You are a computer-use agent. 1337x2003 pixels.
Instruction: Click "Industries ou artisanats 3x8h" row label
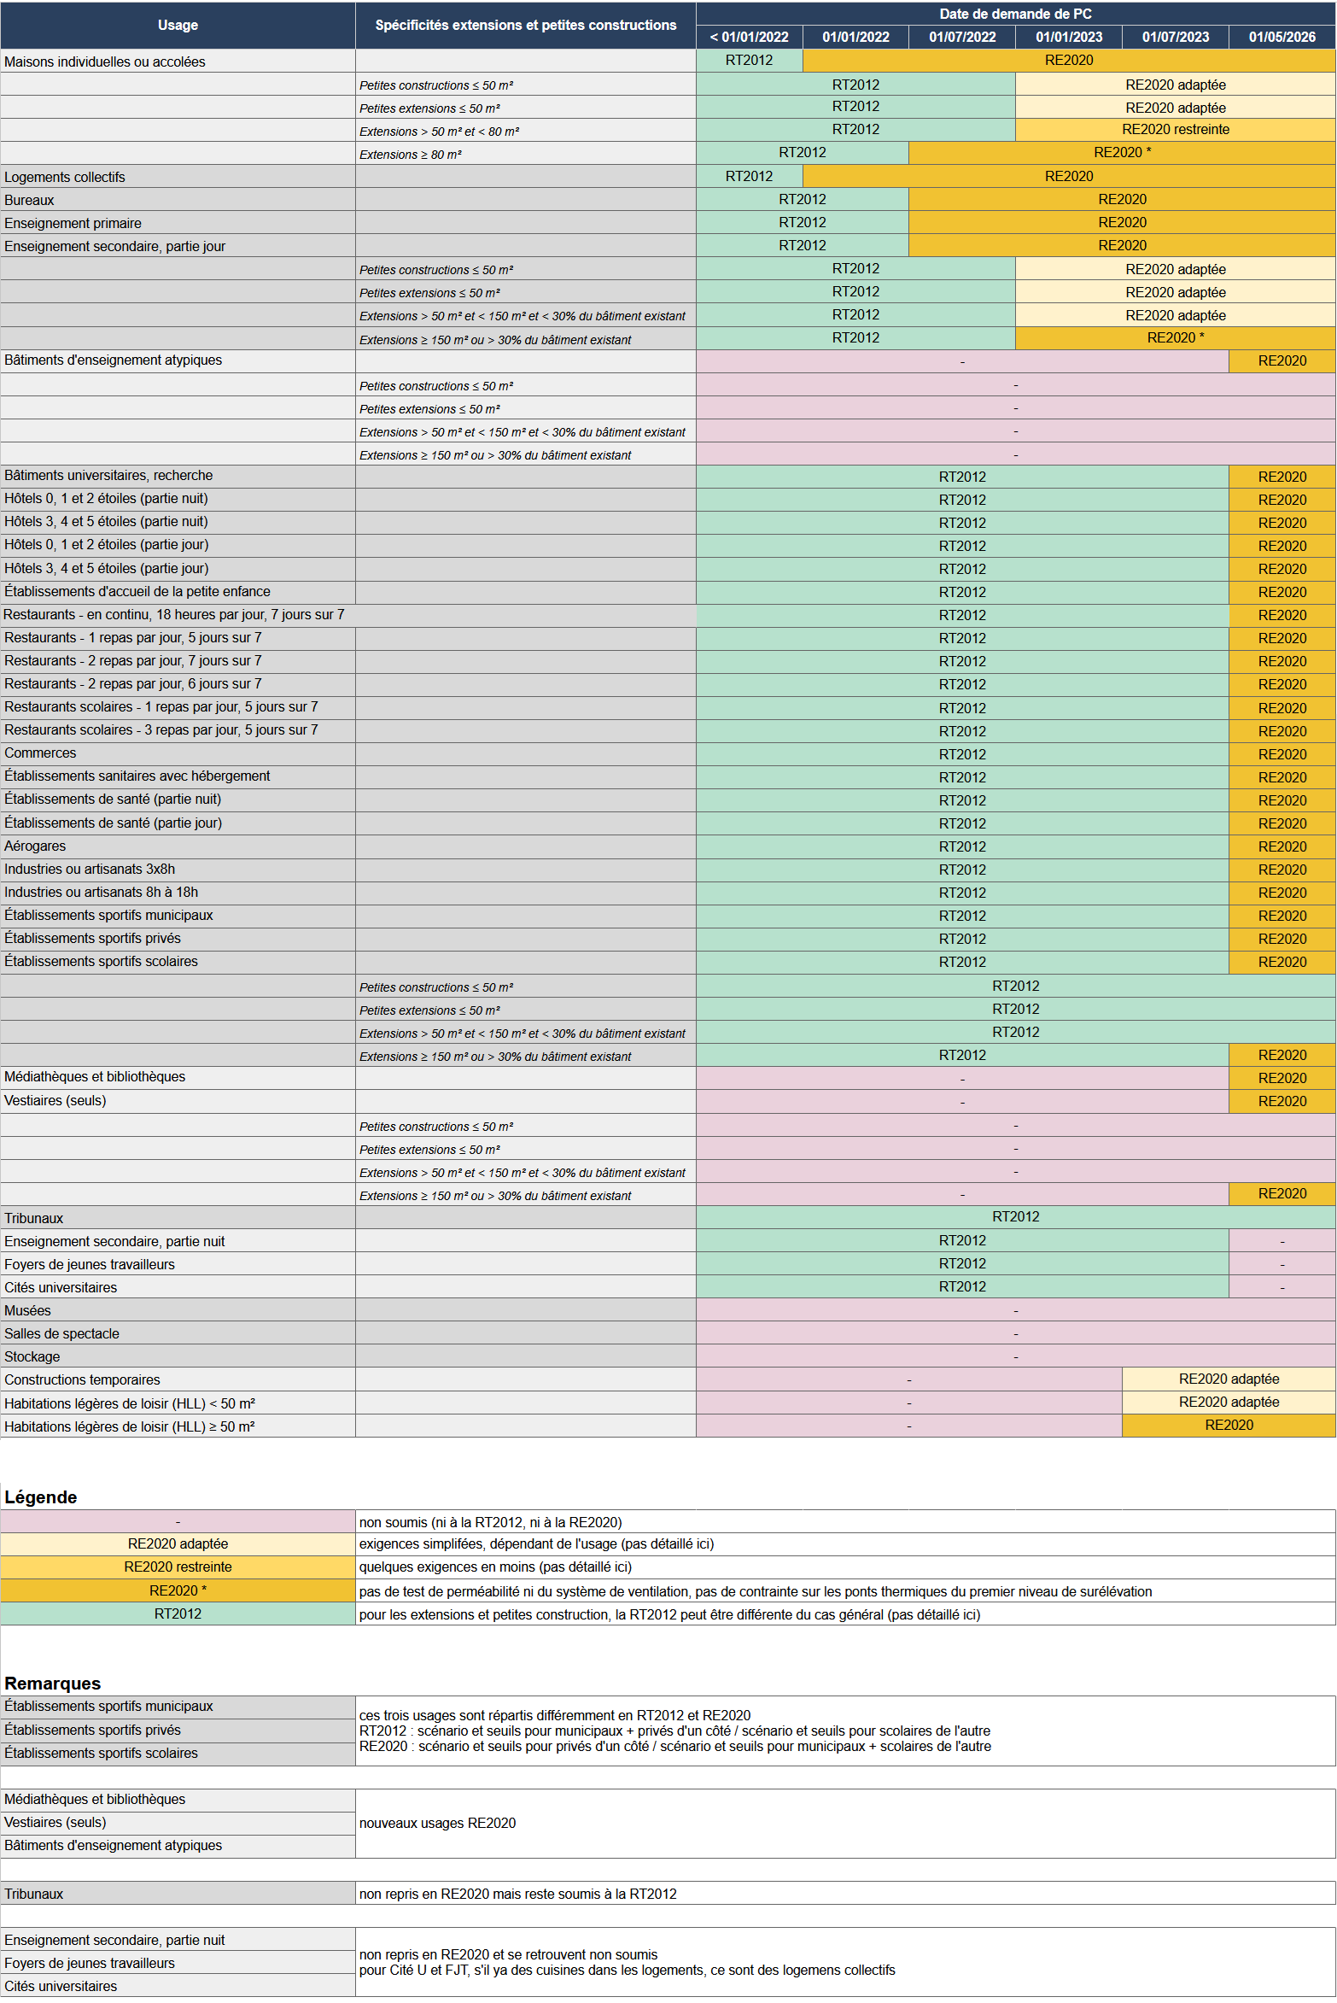click(178, 869)
